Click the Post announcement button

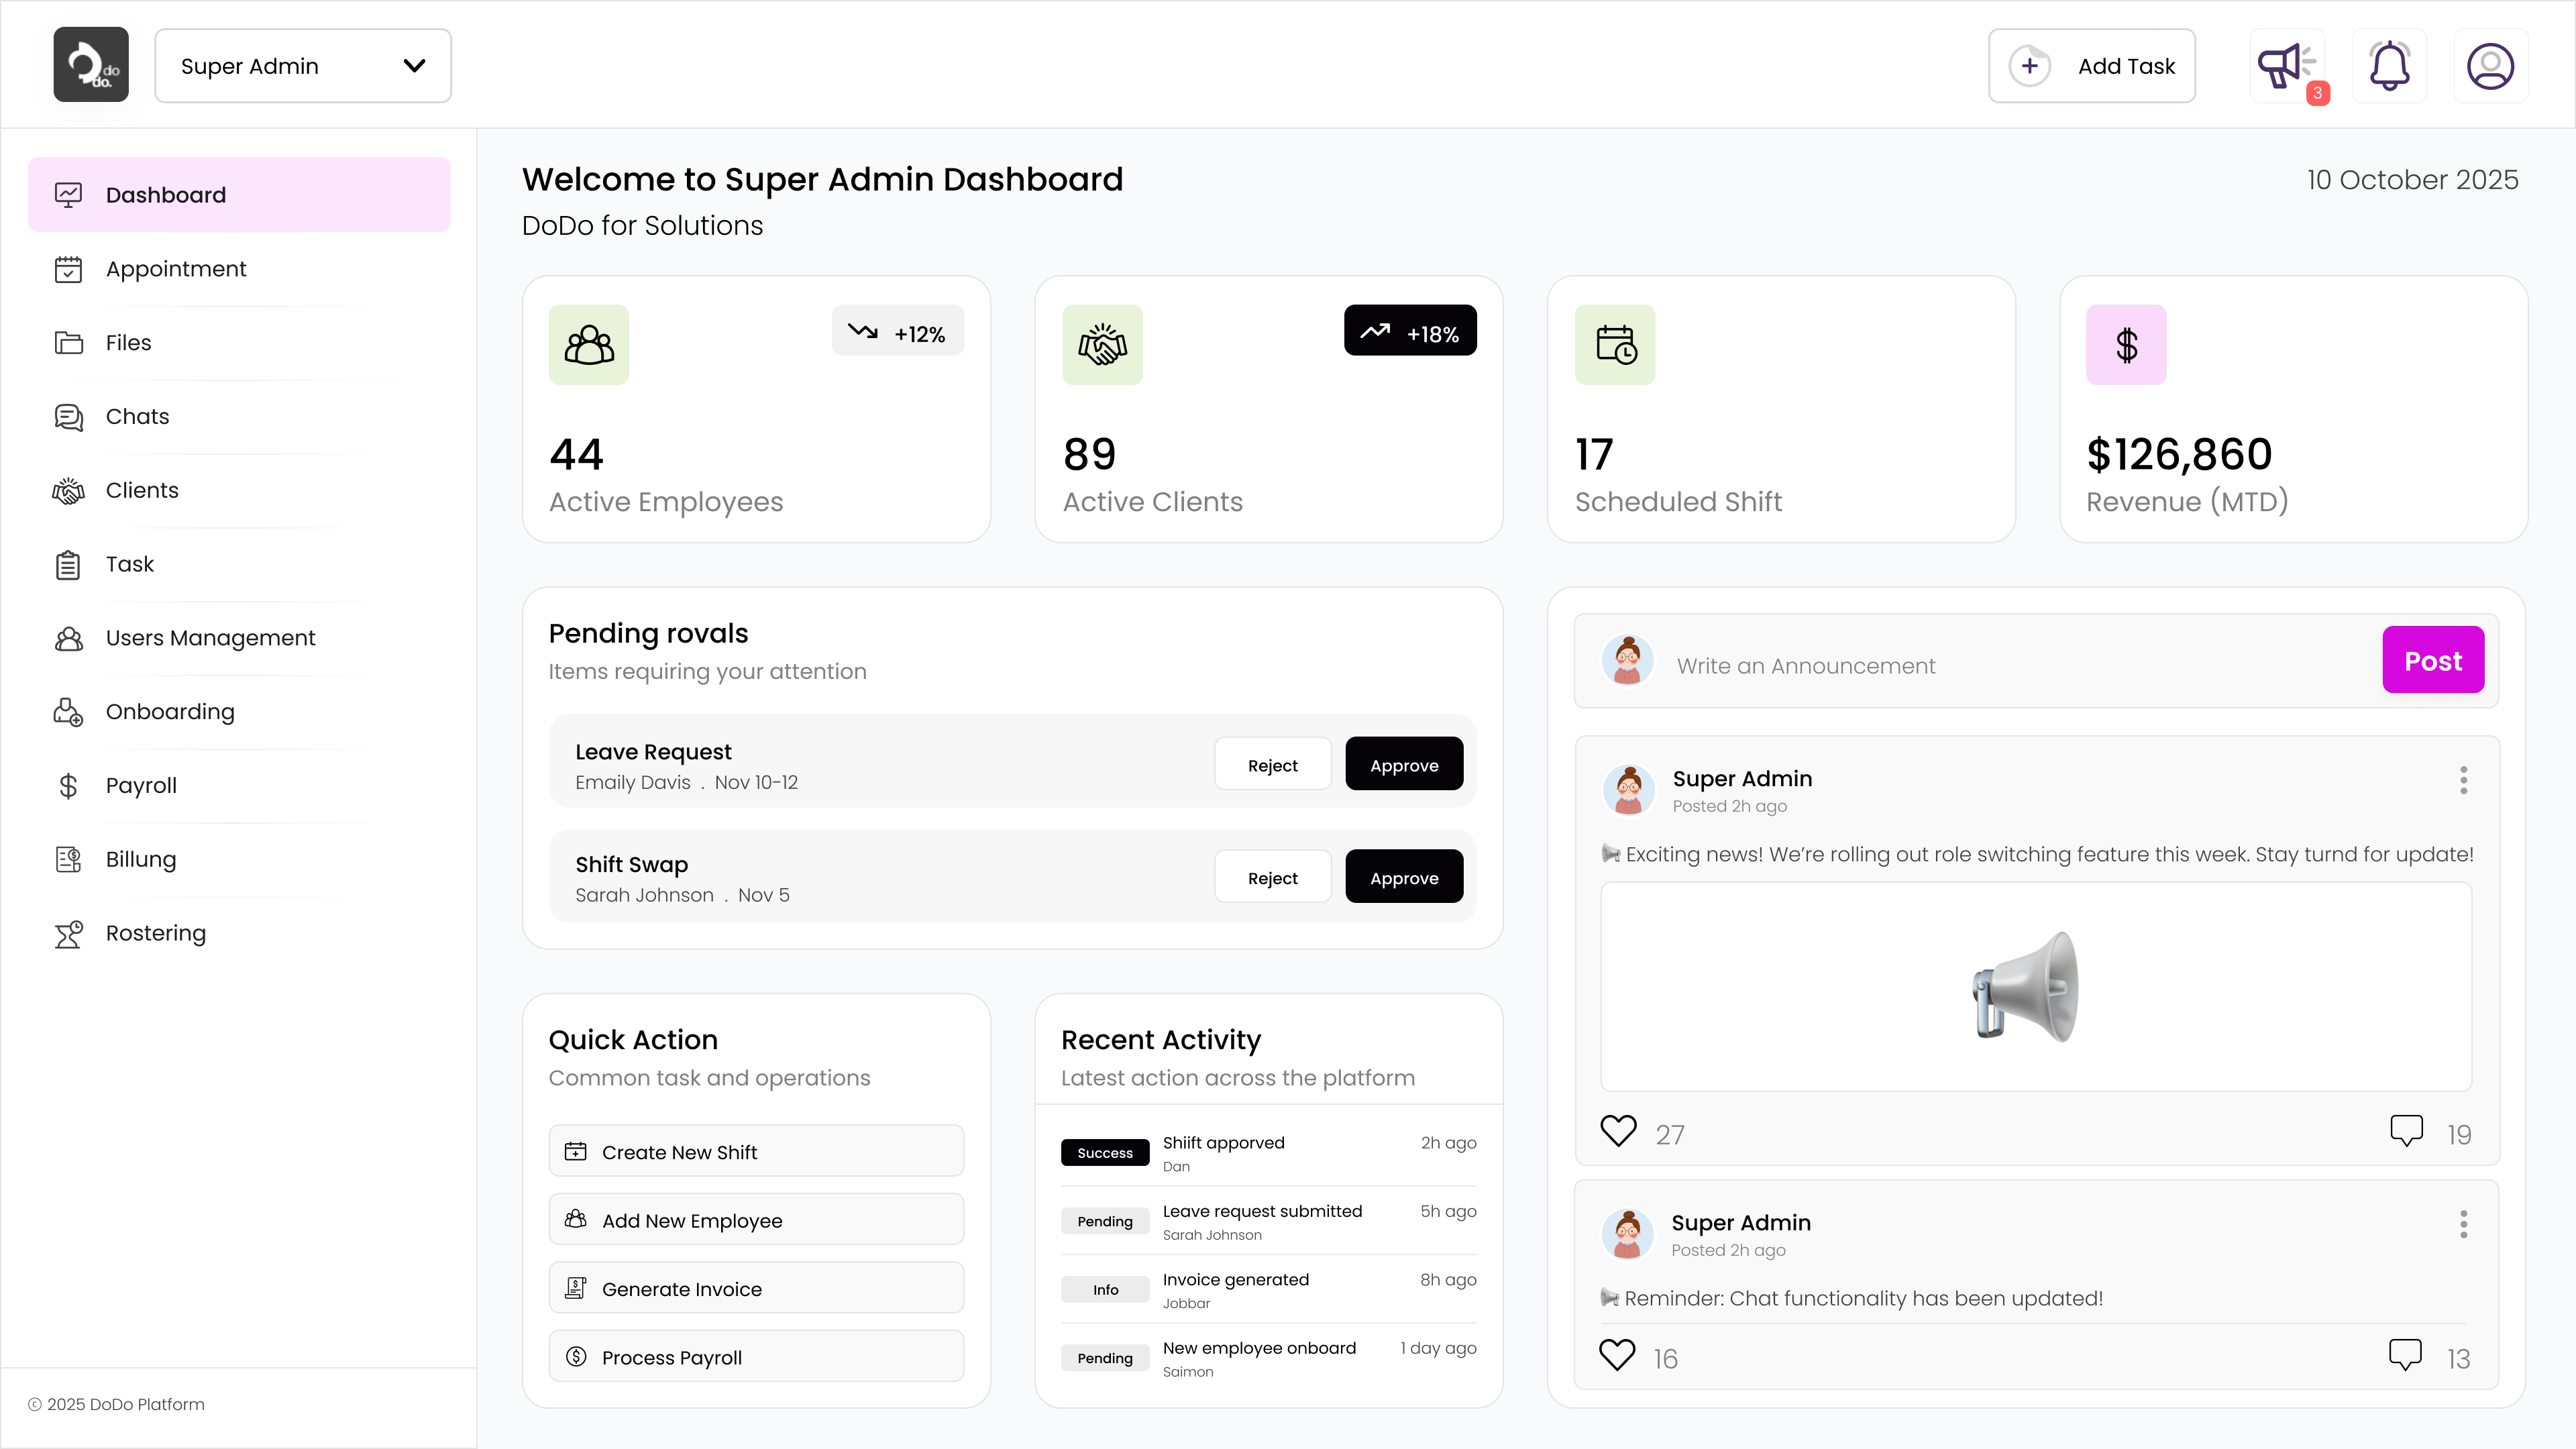click(x=2433, y=661)
